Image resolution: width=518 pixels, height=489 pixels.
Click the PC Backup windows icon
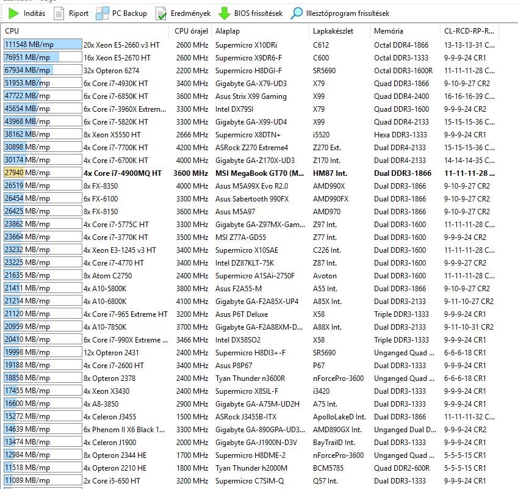102,13
